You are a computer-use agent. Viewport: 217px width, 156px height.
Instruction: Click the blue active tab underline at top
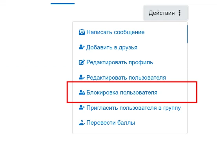point(62,4)
